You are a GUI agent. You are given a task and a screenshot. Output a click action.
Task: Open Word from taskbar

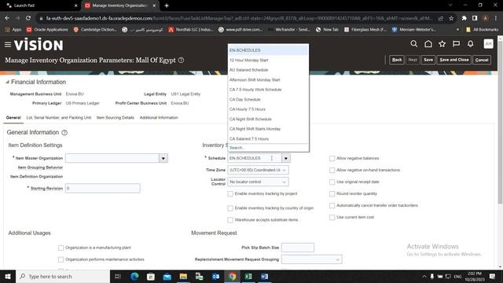click(x=264, y=276)
